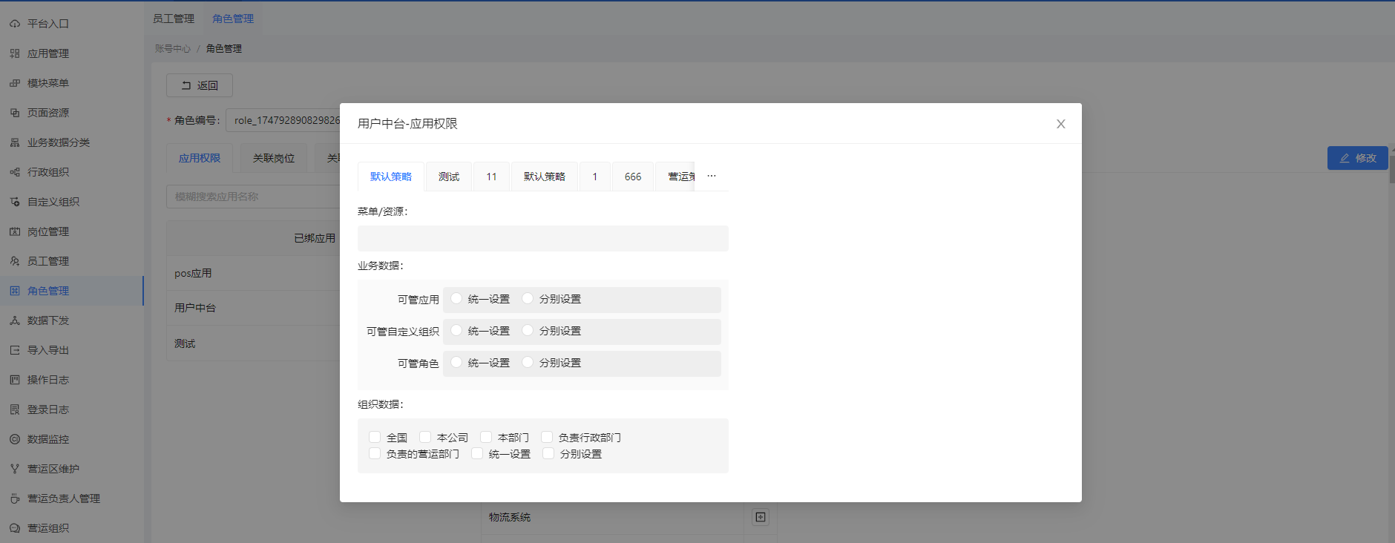Click the 营运组织 sidebar icon
The width and height of the screenshot is (1395, 543).
coord(15,528)
